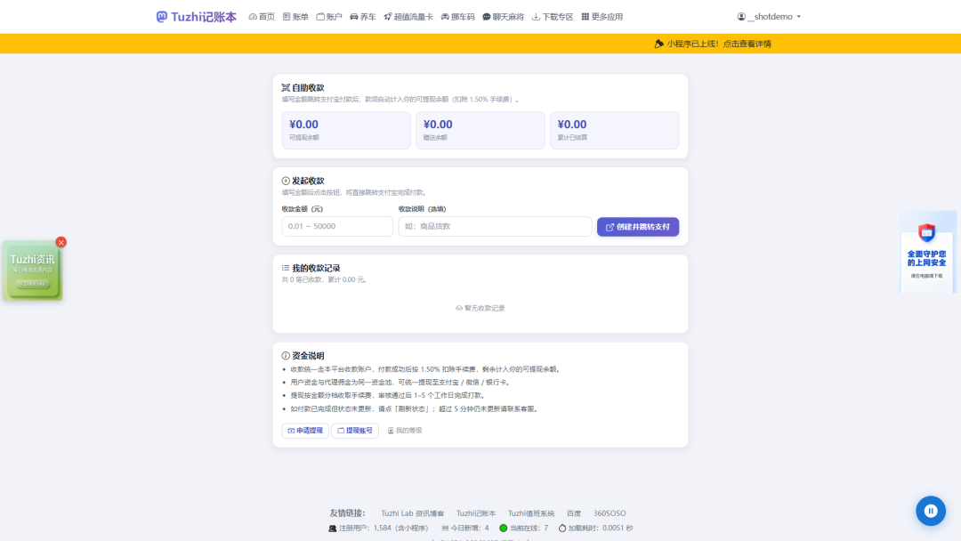Click the 收款说明 description input field
This screenshot has width=961, height=541.
point(495,226)
